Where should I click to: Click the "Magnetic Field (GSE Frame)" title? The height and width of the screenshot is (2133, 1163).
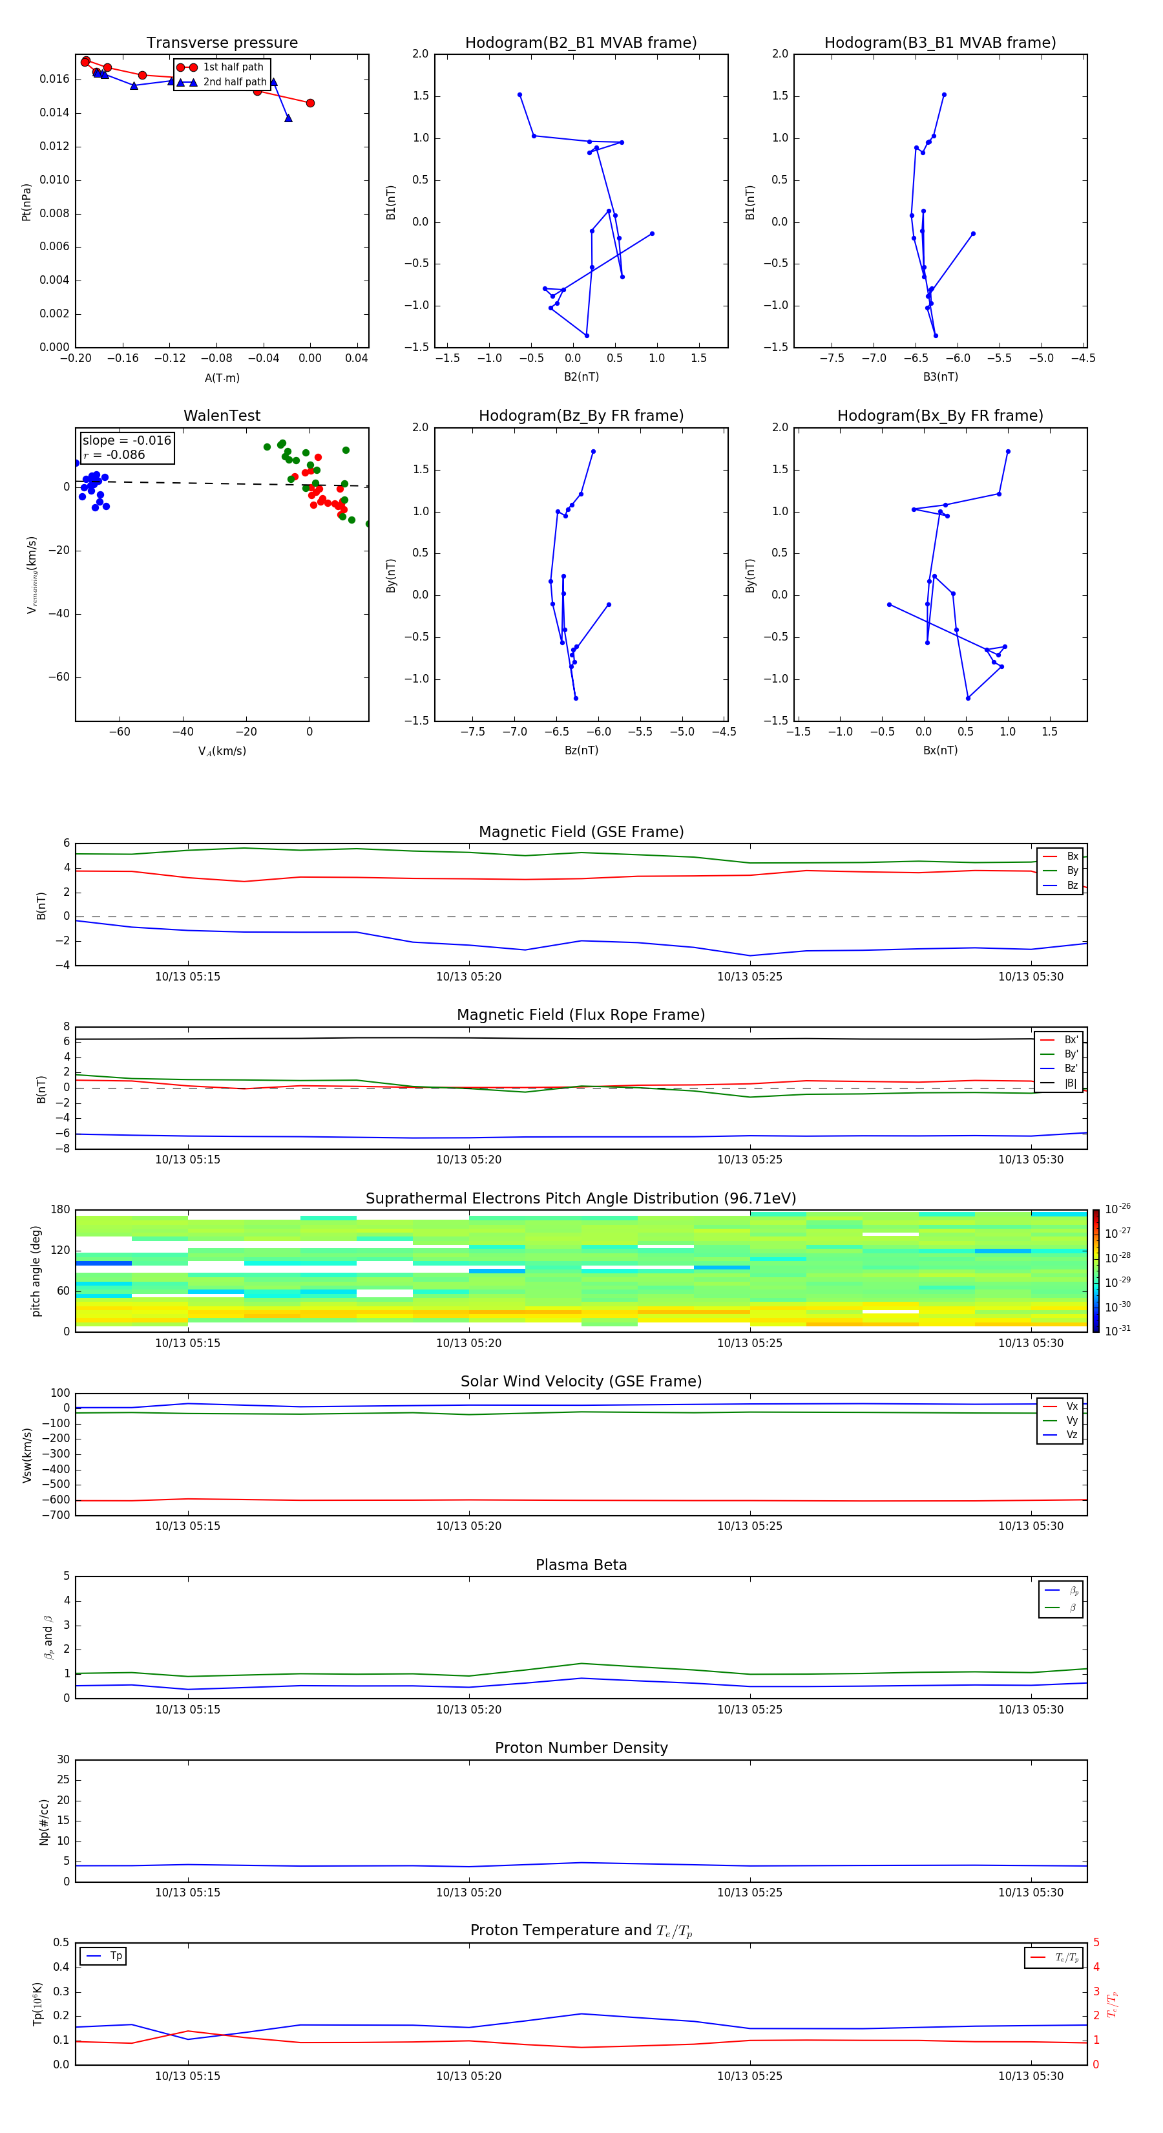point(581,832)
